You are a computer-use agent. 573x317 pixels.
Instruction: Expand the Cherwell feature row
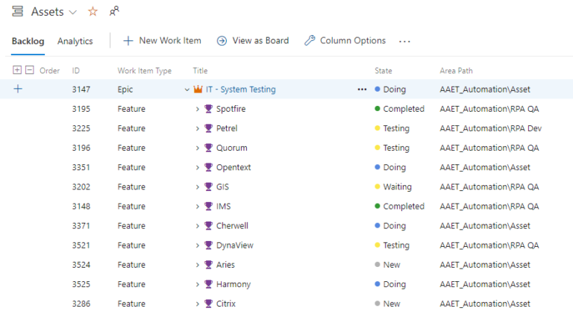point(198,226)
